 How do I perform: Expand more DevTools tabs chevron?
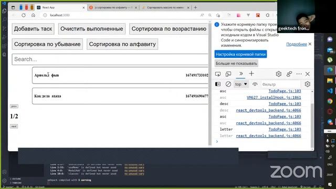click(x=241, y=73)
